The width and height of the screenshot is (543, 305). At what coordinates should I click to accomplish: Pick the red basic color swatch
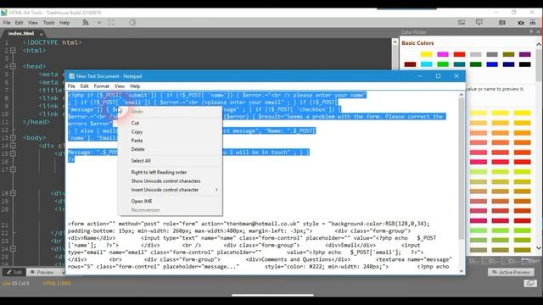(x=459, y=54)
